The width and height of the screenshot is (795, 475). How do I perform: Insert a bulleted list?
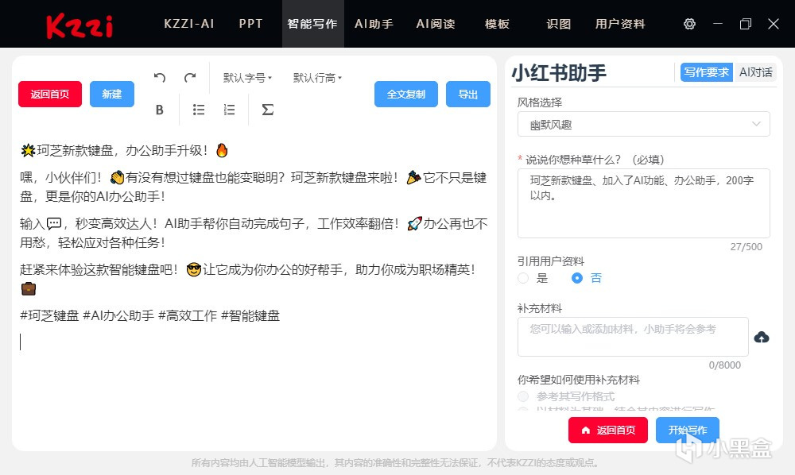click(199, 110)
